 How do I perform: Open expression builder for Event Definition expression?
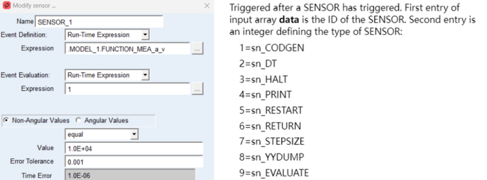[x=198, y=49]
